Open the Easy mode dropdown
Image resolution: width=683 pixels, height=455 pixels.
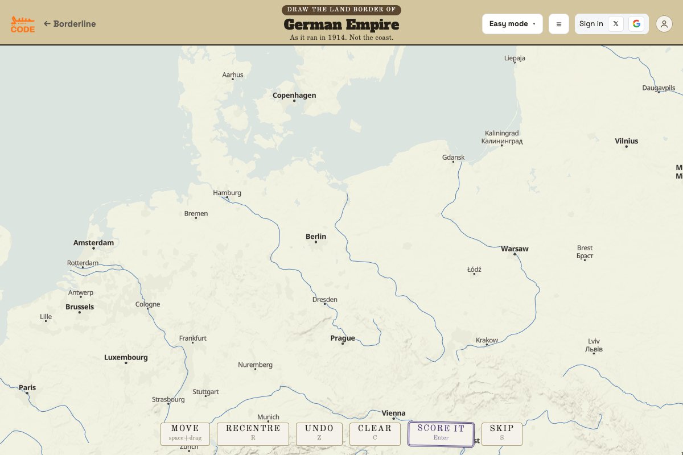pyautogui.click(x=512, y=24)
